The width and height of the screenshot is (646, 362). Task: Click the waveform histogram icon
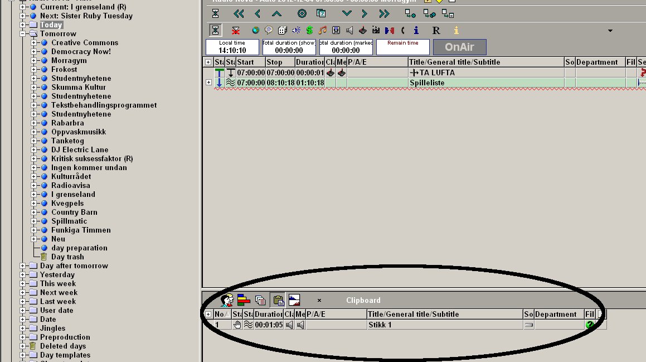(x=294, y=300)
